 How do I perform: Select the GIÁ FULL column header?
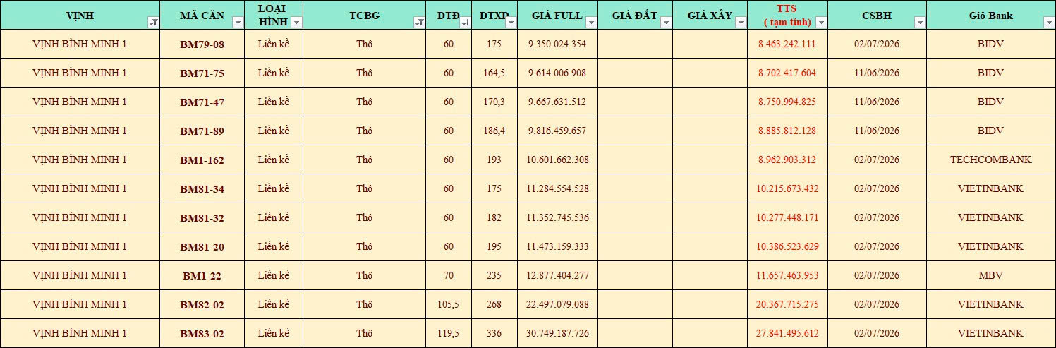557,15
